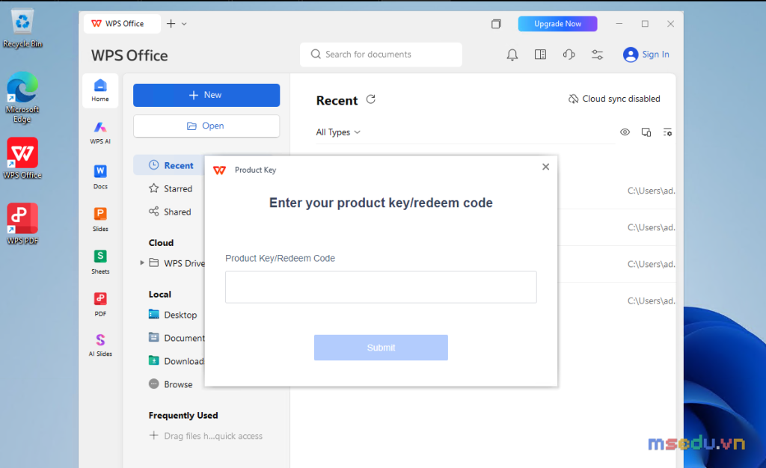Open the WPS Drive folder
Image resolution: width=766 pixels, height=468 pixels.
pyautogui.click(x=177, y=263)
